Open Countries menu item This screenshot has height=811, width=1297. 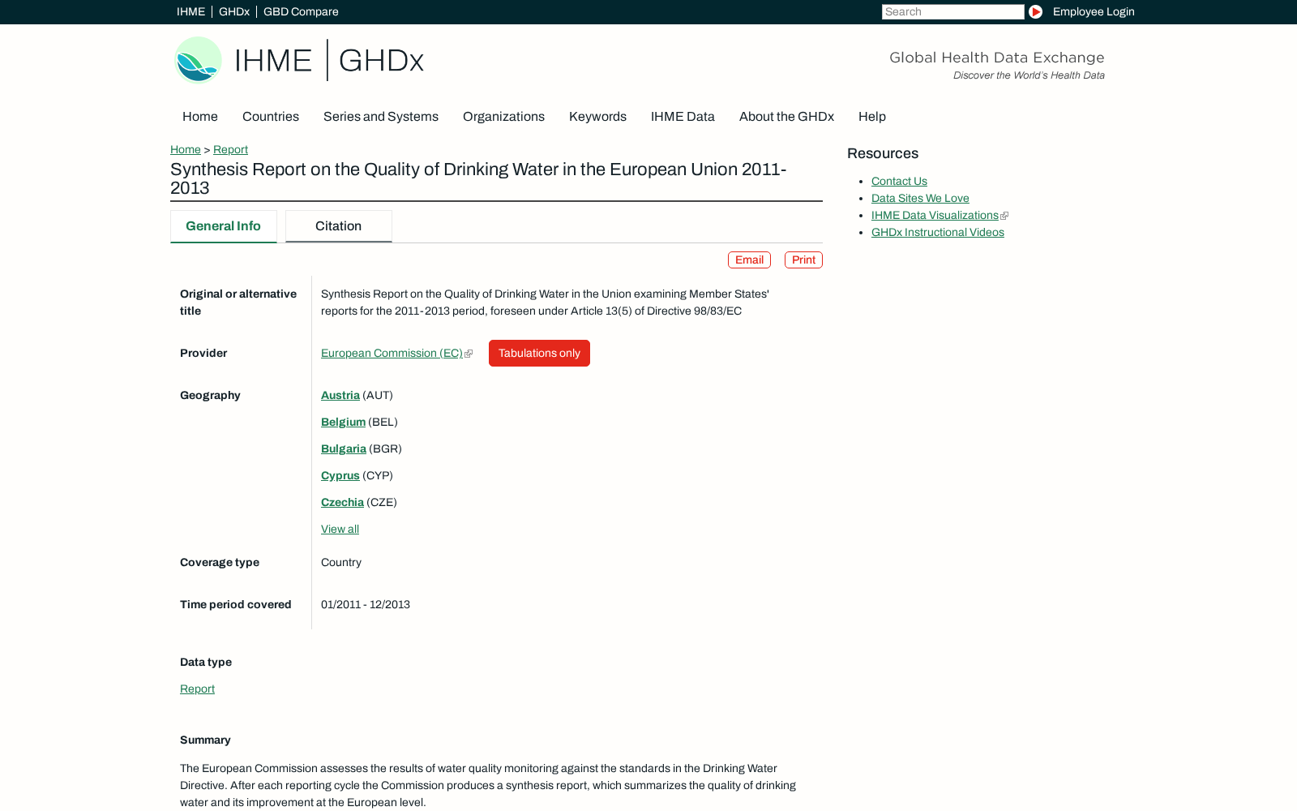[x=271, y=116]
